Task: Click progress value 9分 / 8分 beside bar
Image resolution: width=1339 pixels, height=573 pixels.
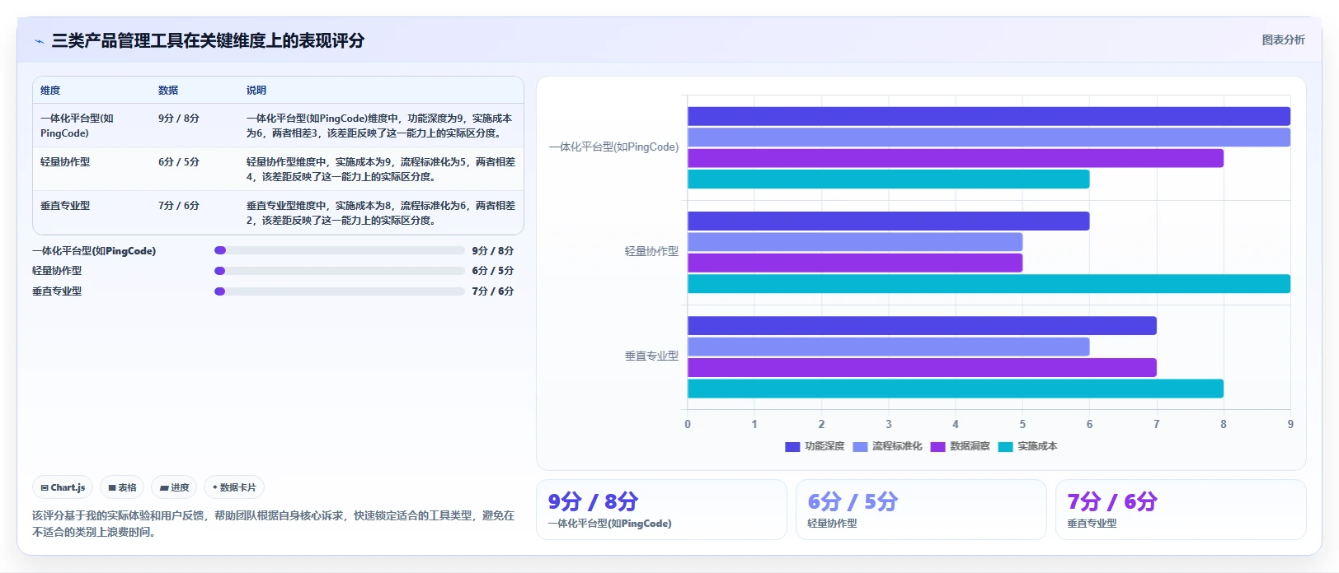Action: pos(493,251)
